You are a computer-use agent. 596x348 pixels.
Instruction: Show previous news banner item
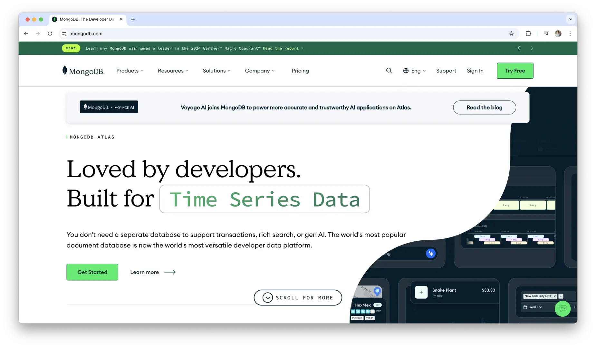coord(519,48)
